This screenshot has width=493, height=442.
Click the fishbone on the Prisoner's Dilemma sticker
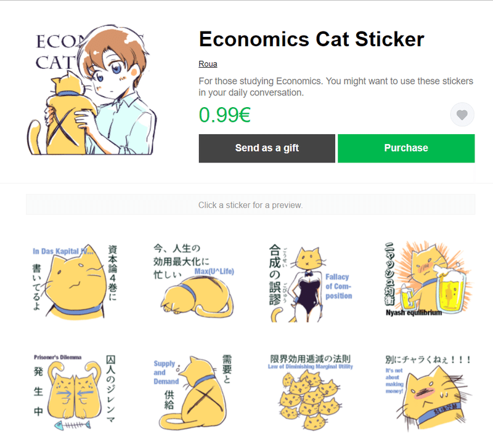pyautogui.click(x=73, y=425)
